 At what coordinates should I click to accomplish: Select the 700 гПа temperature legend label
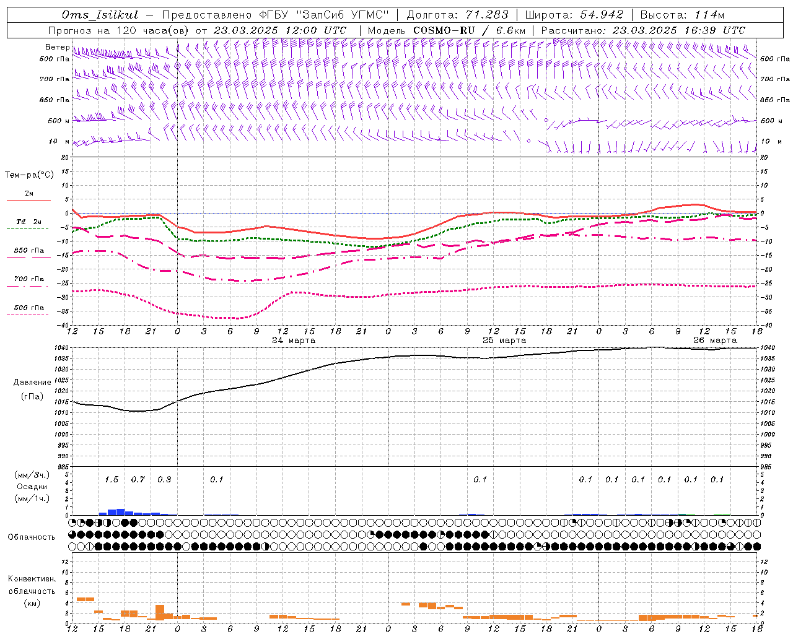(x=28, y=279)
